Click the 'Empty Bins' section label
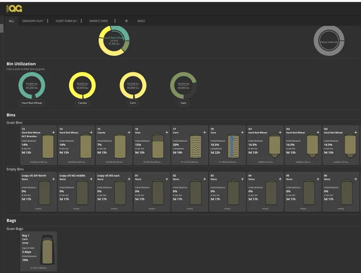The width and height of the screenshot is (361, 273). 15,169
